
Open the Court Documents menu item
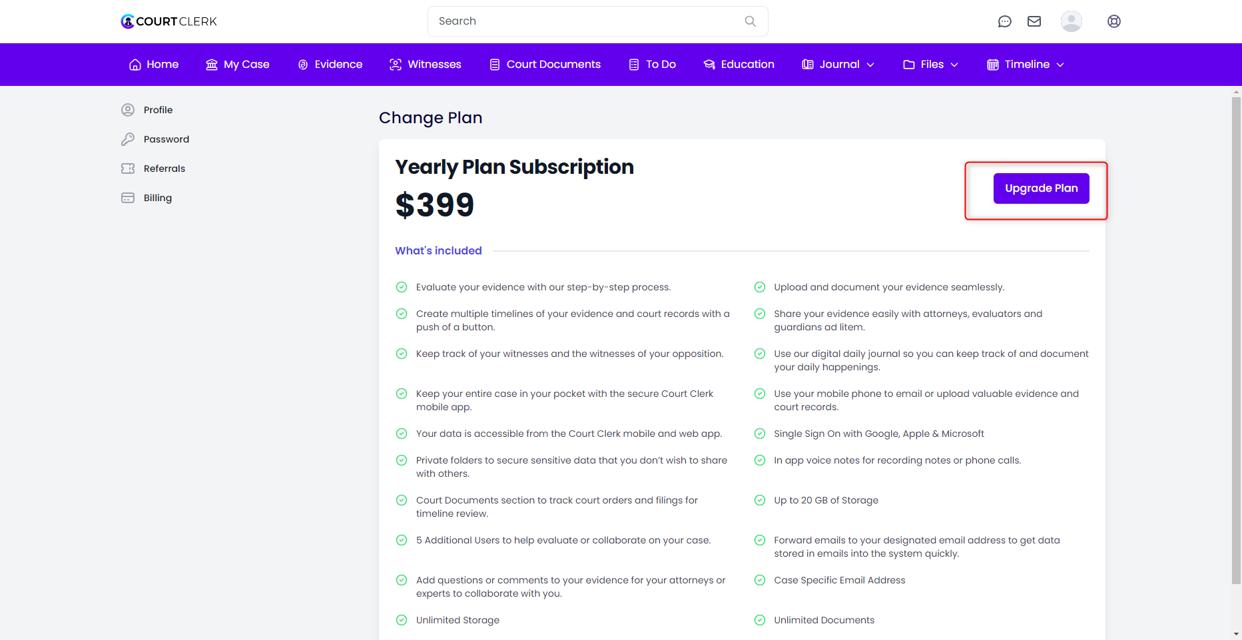click(545, 65)
